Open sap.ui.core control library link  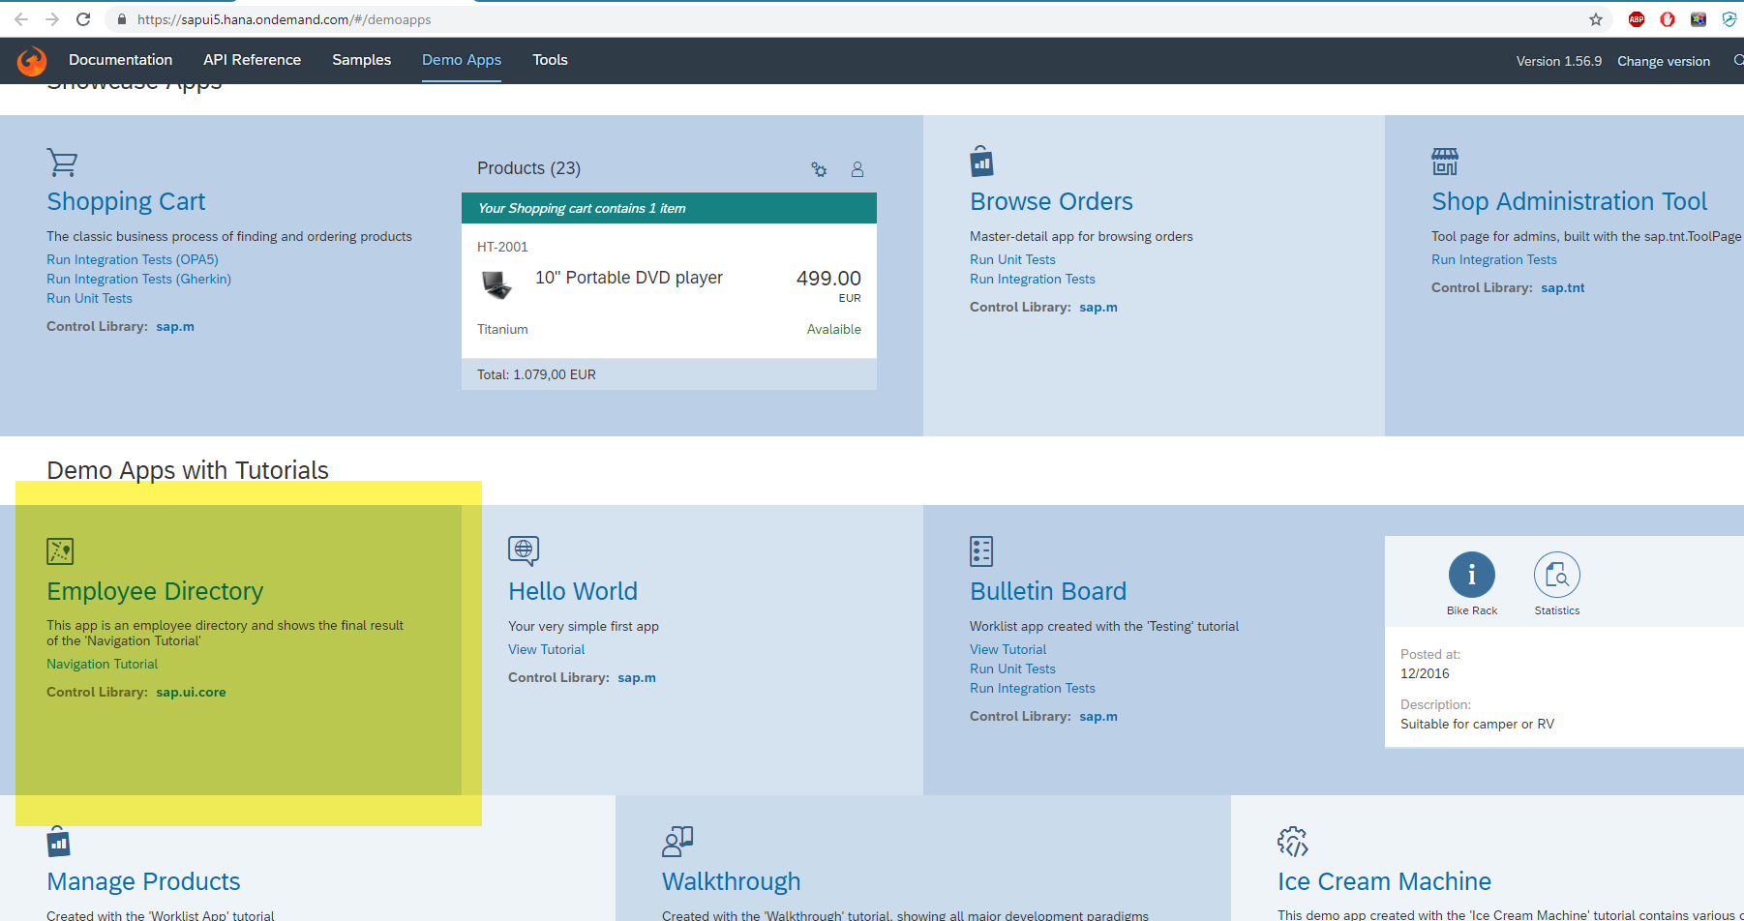[x=191, y=692]
